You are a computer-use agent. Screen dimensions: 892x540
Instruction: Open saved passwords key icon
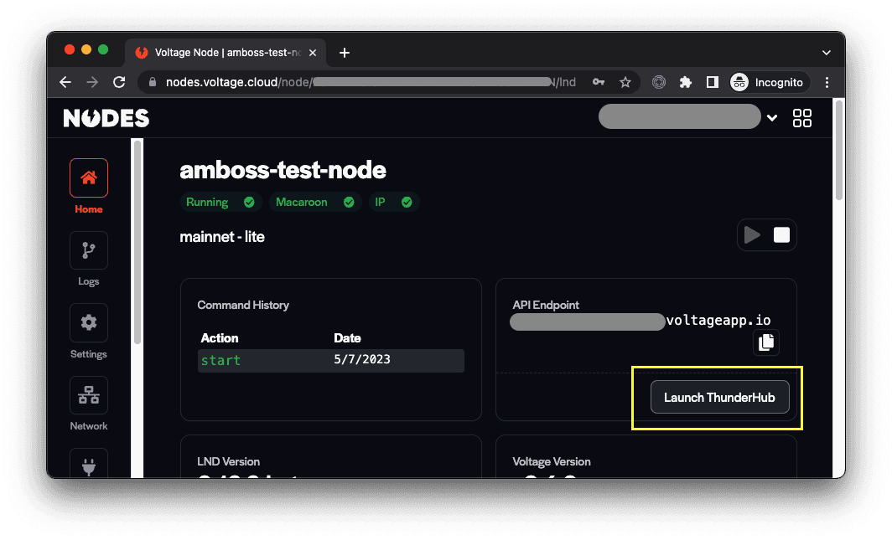[599, 82]
